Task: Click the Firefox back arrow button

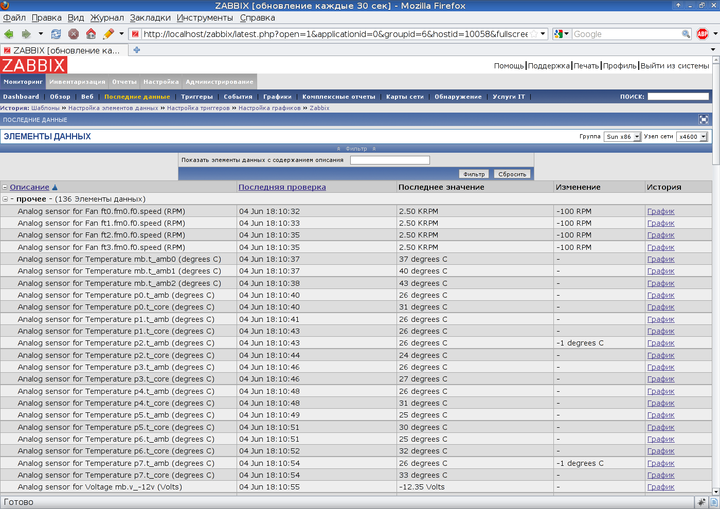Action: tap(9, 34)
